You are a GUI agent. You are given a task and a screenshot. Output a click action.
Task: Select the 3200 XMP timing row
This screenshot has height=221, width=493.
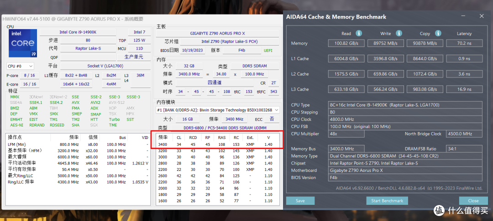click(218, 151)
